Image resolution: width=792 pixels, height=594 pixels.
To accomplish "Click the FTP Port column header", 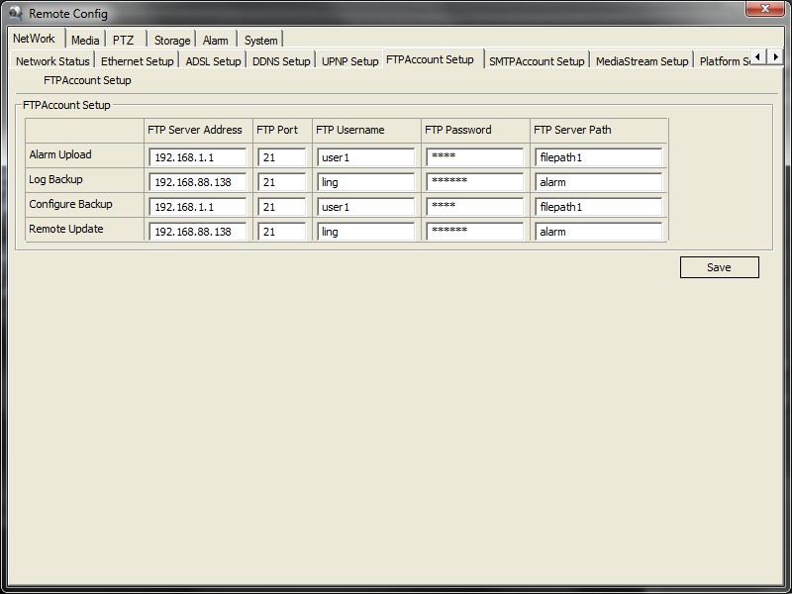I will [277, 130].
